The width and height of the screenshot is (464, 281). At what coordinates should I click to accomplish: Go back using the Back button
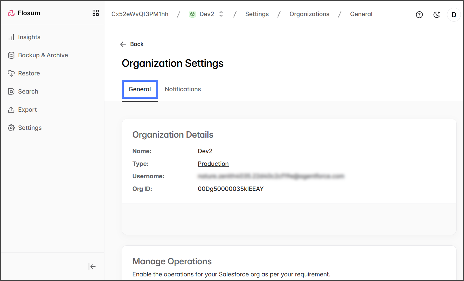(x=132, y=44)
